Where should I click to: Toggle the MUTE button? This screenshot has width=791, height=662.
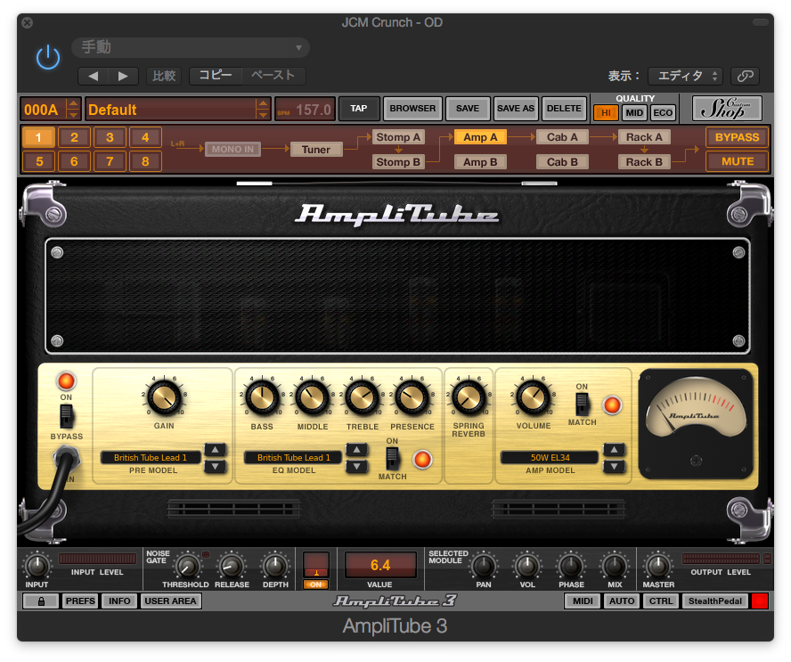[737, 161]
